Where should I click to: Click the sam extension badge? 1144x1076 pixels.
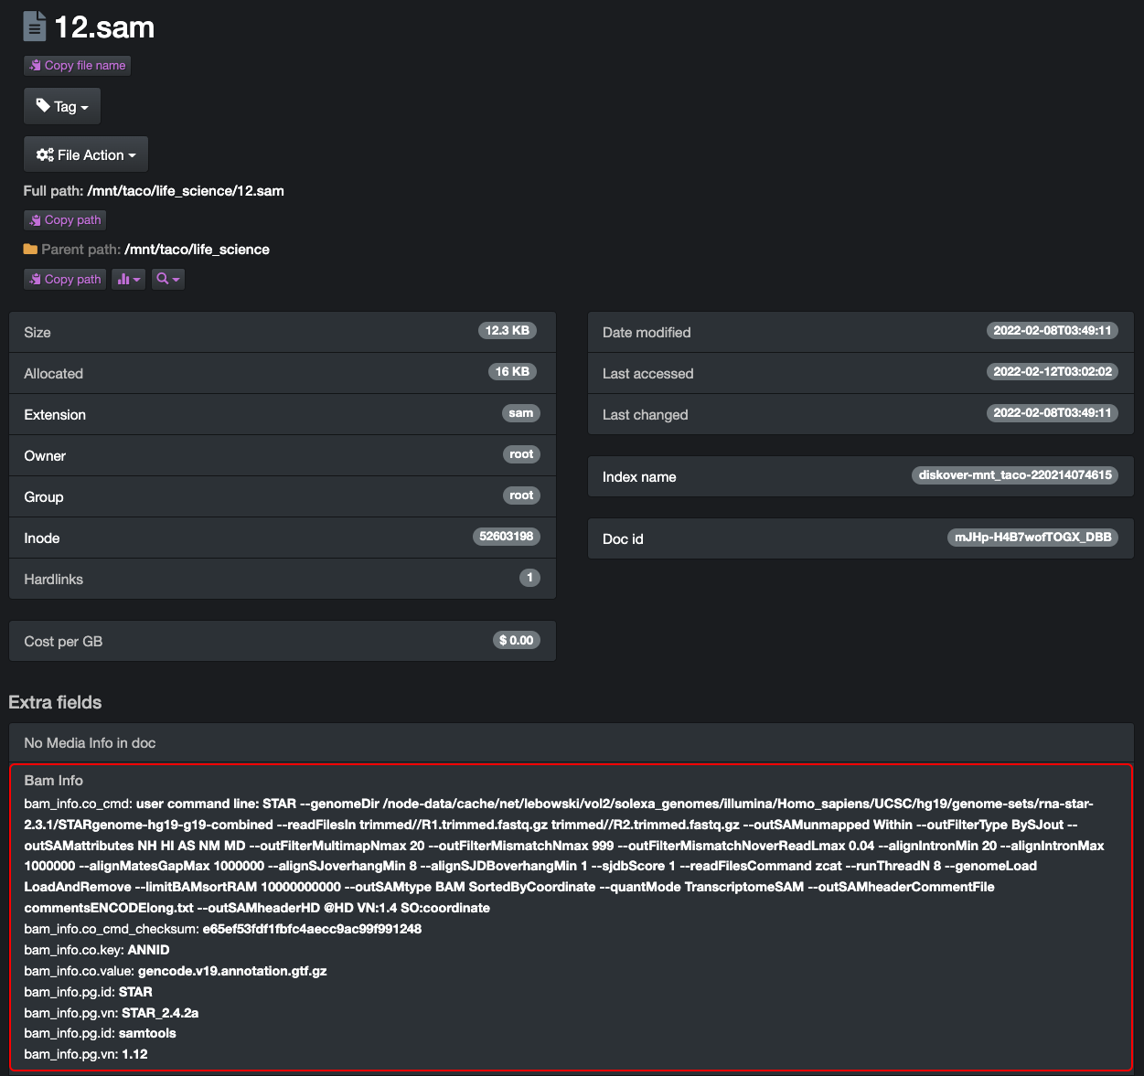tap(520, 413)
